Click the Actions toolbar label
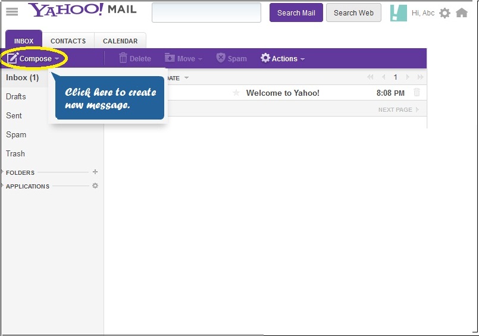The image size is (479, 336). (x=284, y=59)
